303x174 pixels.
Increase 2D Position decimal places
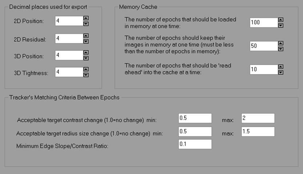coord(86,18)
